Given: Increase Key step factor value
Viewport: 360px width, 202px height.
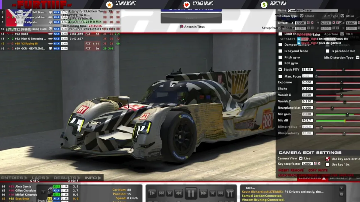Looking at the screenshot, I should click(x=319, y=163).
